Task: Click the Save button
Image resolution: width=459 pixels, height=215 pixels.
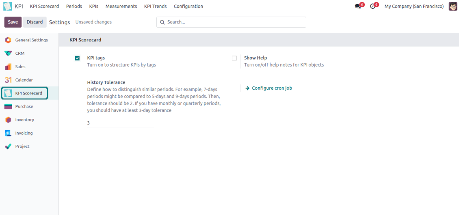Action: [13, 22]
